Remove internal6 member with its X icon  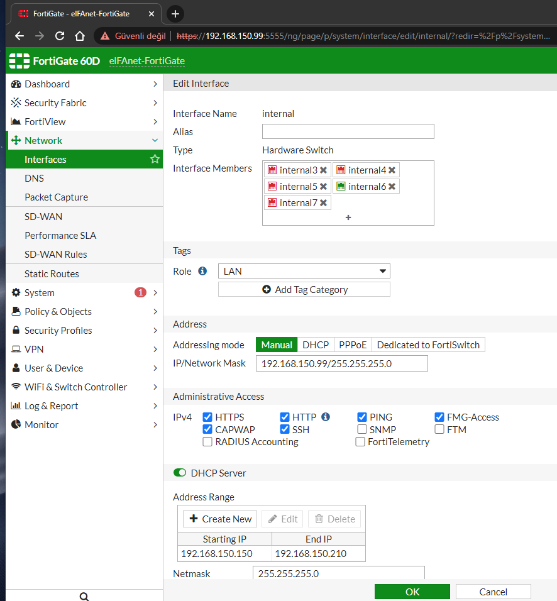coord(392,187)
